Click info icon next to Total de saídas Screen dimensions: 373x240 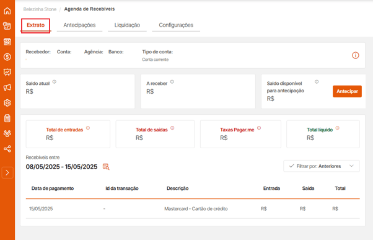pyautogui.click(x=172, y=128)
